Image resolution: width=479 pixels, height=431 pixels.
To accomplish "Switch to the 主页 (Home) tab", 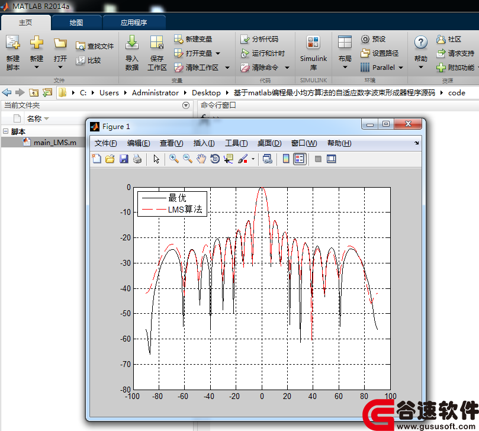I will click(x=25, y=22).
